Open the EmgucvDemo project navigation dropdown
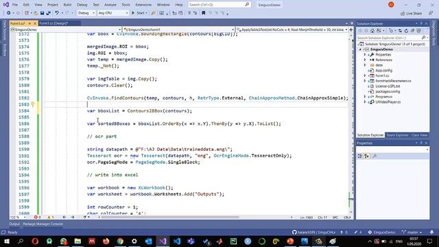439x247 pixels. pos(66,30)
